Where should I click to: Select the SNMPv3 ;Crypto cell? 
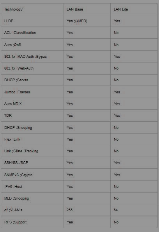tap(32, 175)
